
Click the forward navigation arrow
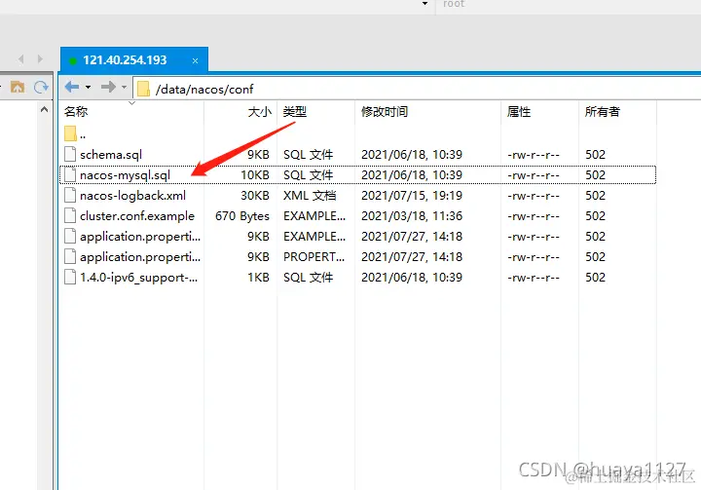[x=108, y=87]
